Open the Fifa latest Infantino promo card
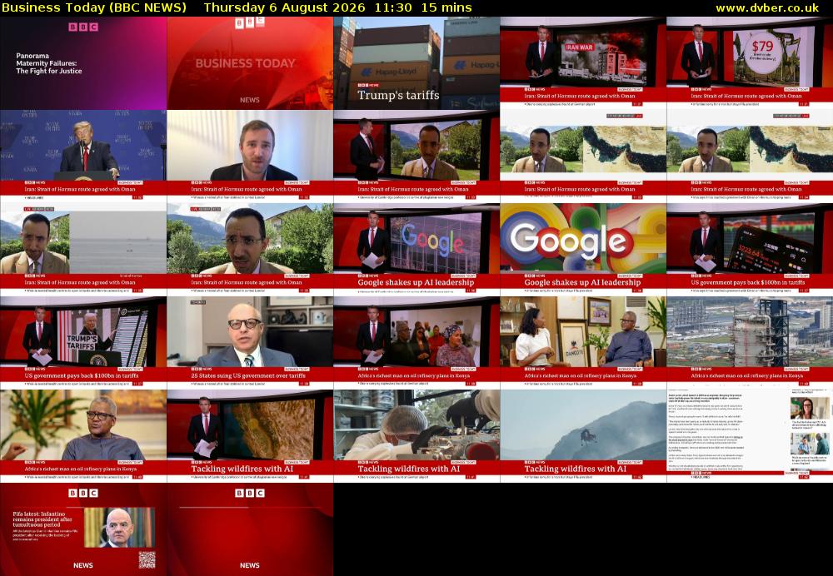Viewport: 833px width, 576px height. click(x=83, y=529)
